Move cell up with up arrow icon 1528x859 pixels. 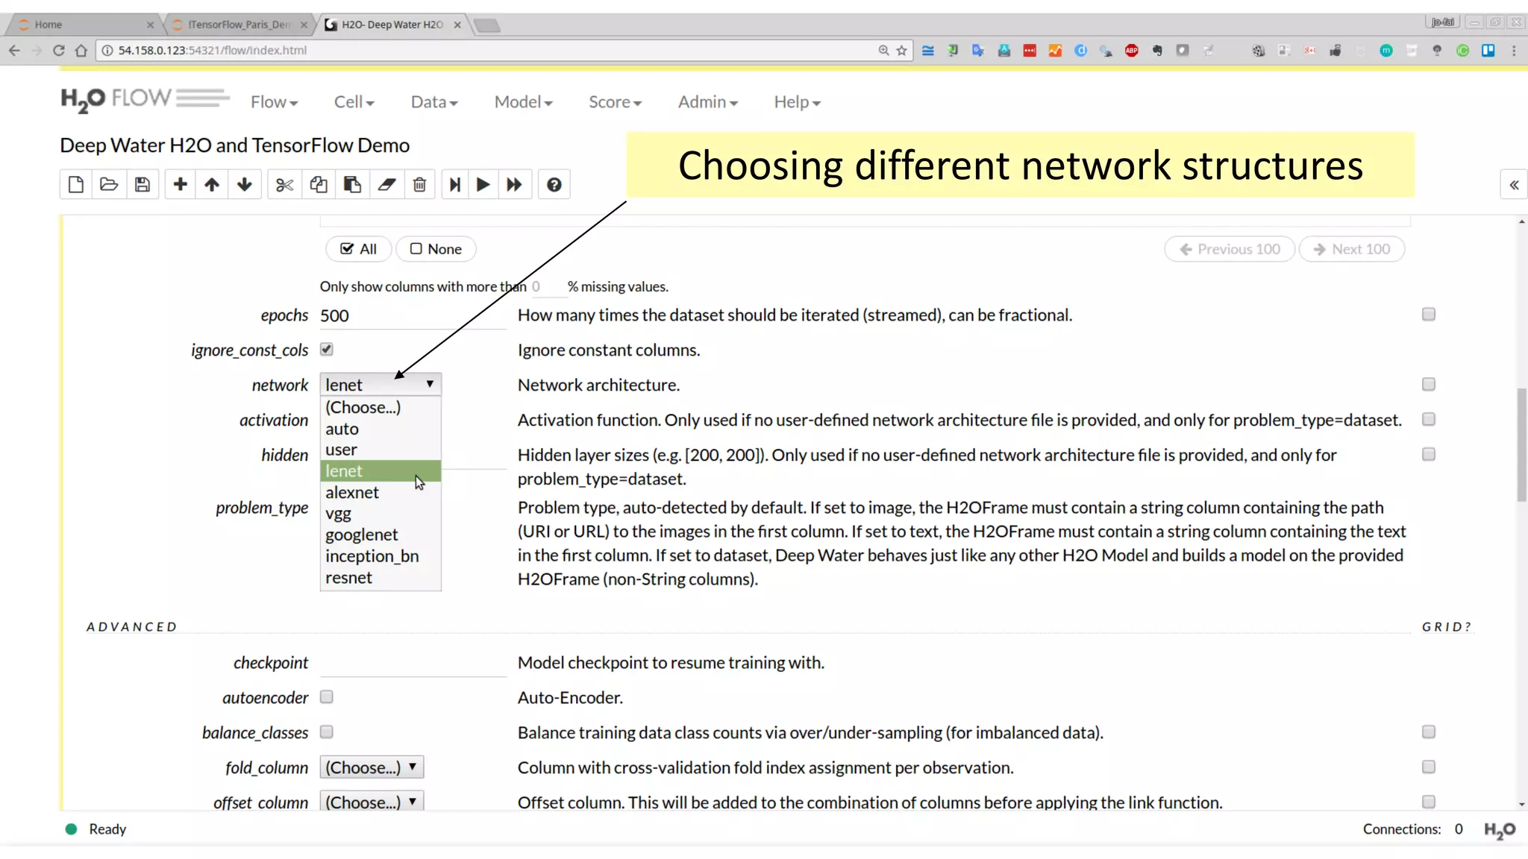point(212,184)
